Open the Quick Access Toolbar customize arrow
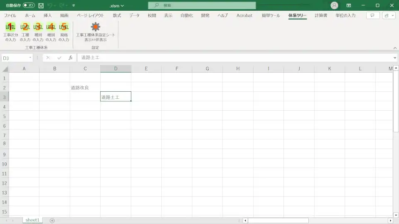The image size is (399, 224). coord(74,5)
